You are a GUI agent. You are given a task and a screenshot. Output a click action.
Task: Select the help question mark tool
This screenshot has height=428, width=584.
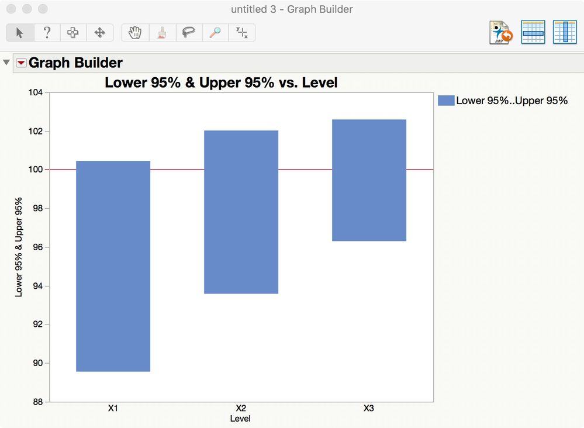coord(47,33)
